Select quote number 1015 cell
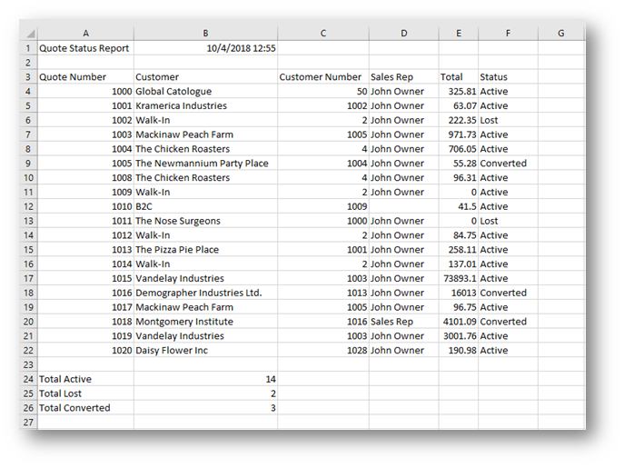The image size is (624, 468). pos(85,278)
